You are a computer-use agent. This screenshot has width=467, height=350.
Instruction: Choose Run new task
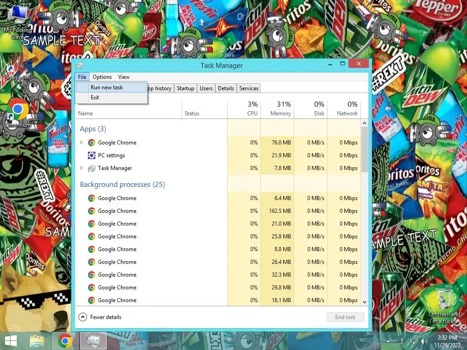point(111,87)
